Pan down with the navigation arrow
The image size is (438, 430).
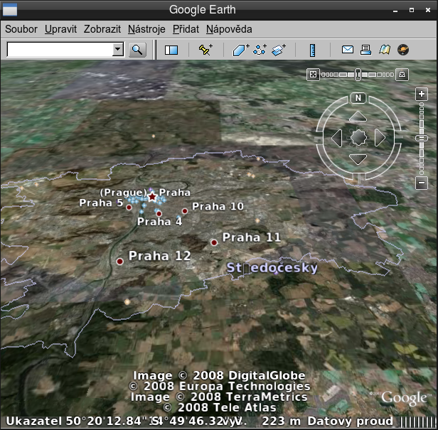(358, 159)
